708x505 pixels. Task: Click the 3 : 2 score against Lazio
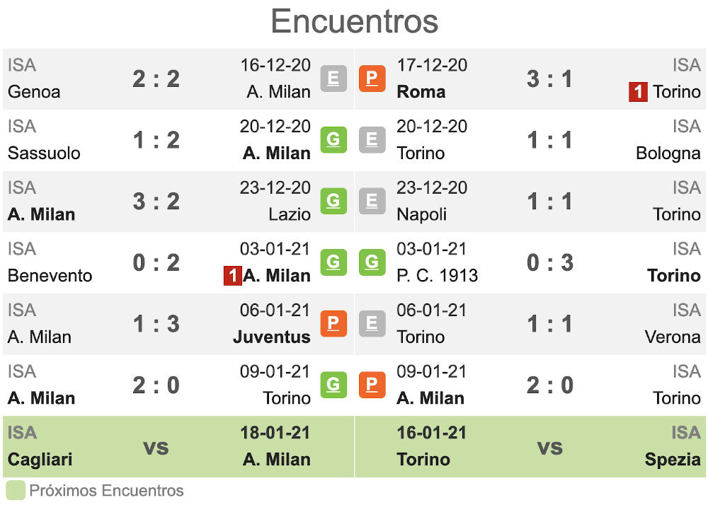156,202
